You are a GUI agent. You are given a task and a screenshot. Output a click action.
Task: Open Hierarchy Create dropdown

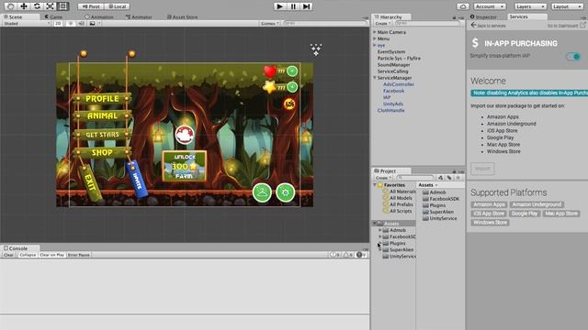point(383,24)
